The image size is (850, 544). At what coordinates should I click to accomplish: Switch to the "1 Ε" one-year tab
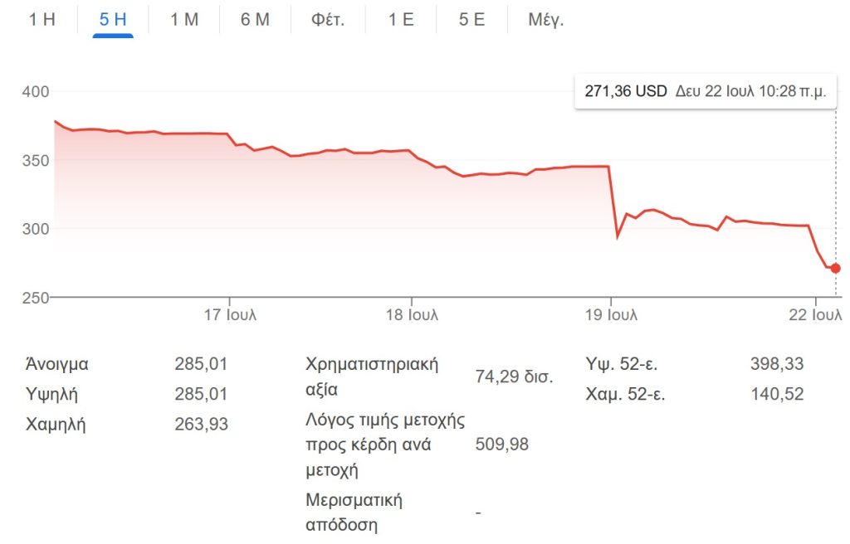pyautogui.click(x=401, y=19)
